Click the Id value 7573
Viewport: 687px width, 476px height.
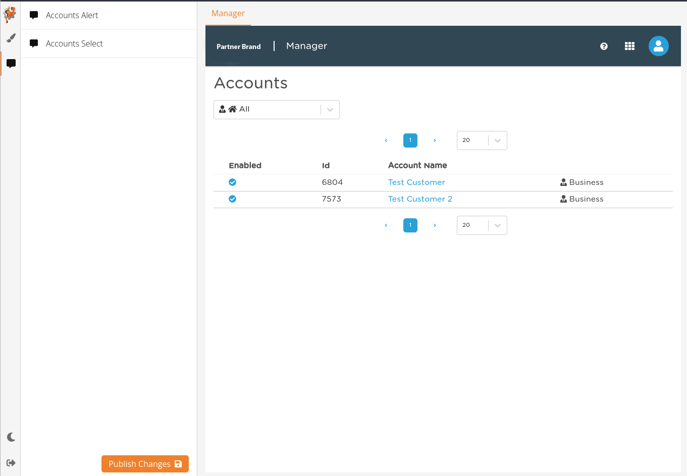(332, 199)
